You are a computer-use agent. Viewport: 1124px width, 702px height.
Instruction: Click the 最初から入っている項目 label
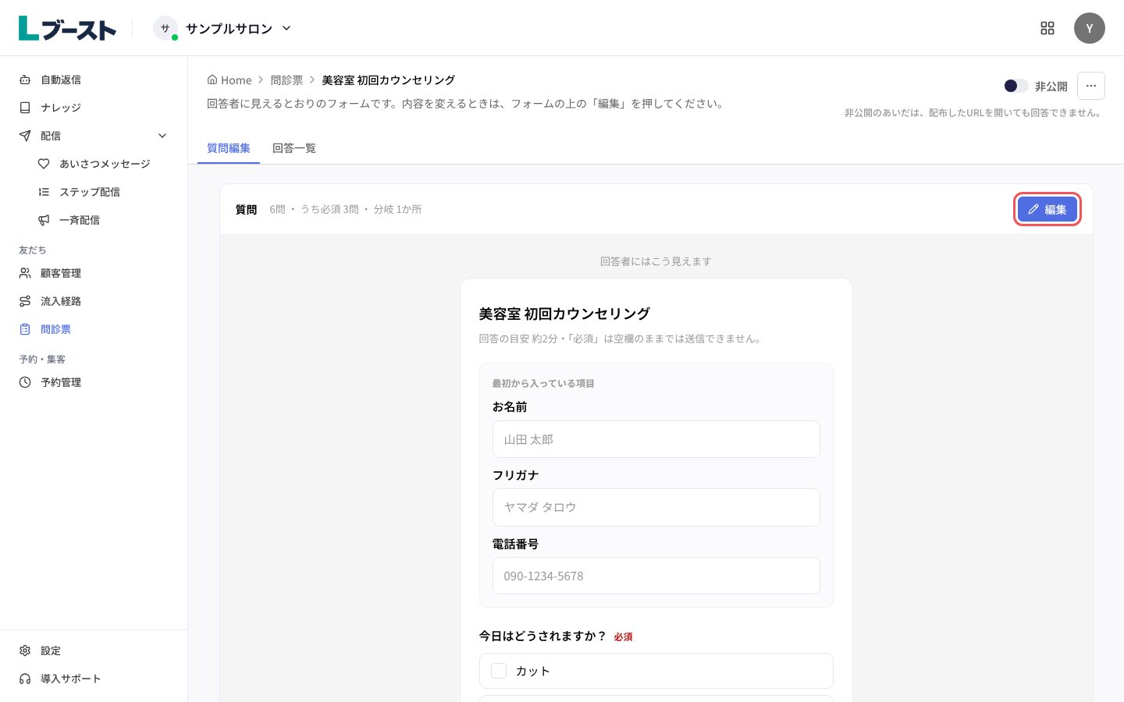point(543,383)
